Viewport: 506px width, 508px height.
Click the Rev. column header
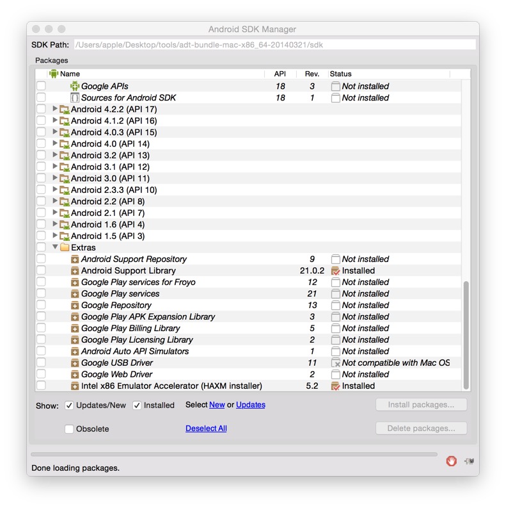[x=312, y=74]
